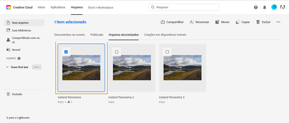Screen dimensions: 289x123
Task: Go to Aplicativos in top navigation
Action: point(58,7)
